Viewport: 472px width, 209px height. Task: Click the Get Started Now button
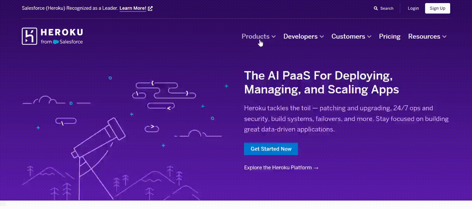tap(271, 149)
